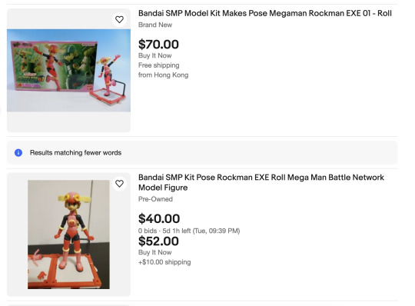415x306 pixels.
Task: Click the $70.00 price
Action: 158,44
